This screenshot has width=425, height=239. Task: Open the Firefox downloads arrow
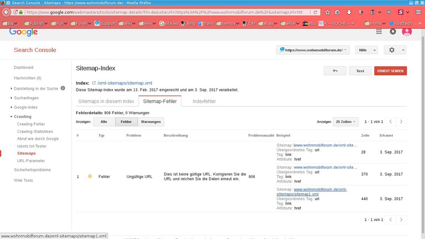click(x=349, y=12)
